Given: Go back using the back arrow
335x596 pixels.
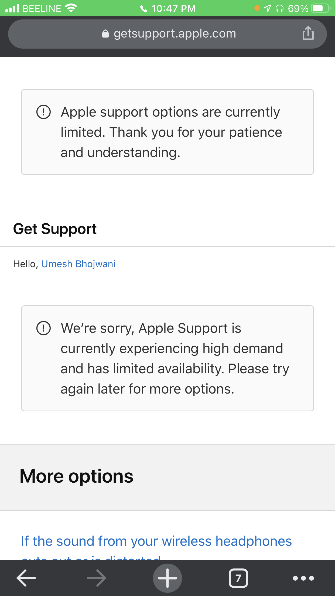Looking at the screenshot, I should point(26,578).
